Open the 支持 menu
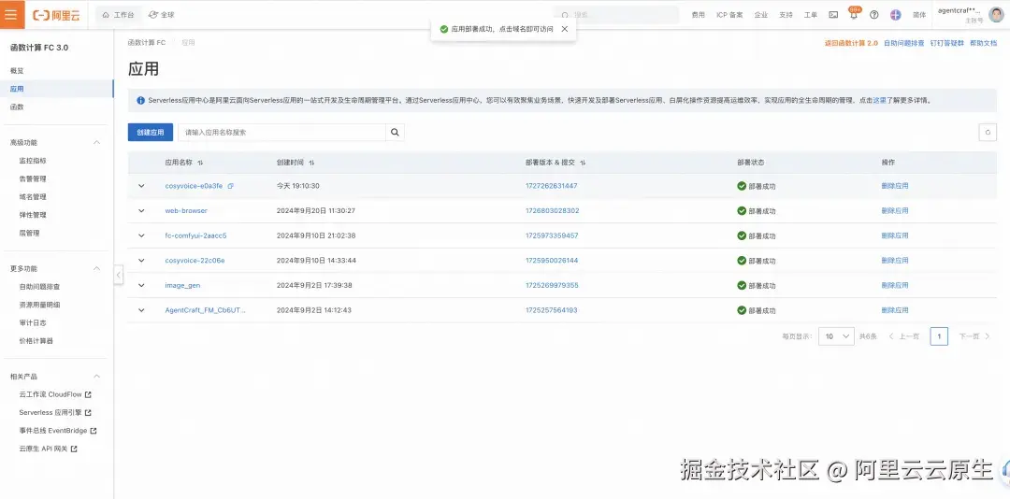The image size is (1010, 499). 786,15
